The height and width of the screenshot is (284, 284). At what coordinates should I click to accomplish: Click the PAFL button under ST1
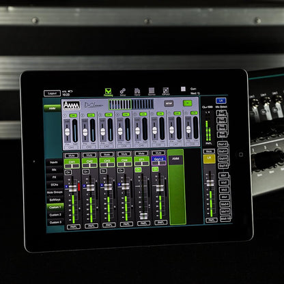(143, 223)
